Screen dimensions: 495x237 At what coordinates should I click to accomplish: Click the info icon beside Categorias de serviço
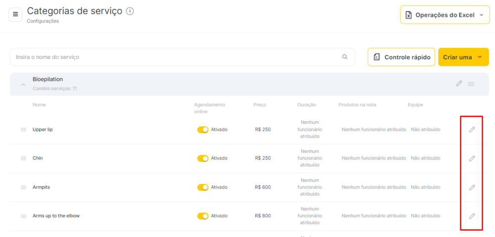coord(130,11)
